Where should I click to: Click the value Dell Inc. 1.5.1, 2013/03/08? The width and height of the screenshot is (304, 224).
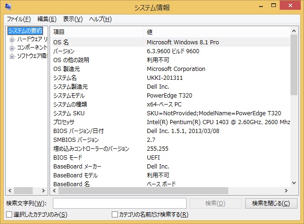(x=183, y=131)
